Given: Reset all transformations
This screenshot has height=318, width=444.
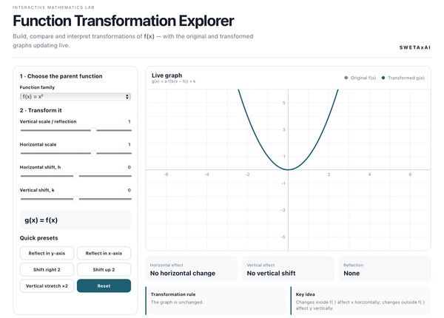Looking at the screenshot, I should [104, 285].
